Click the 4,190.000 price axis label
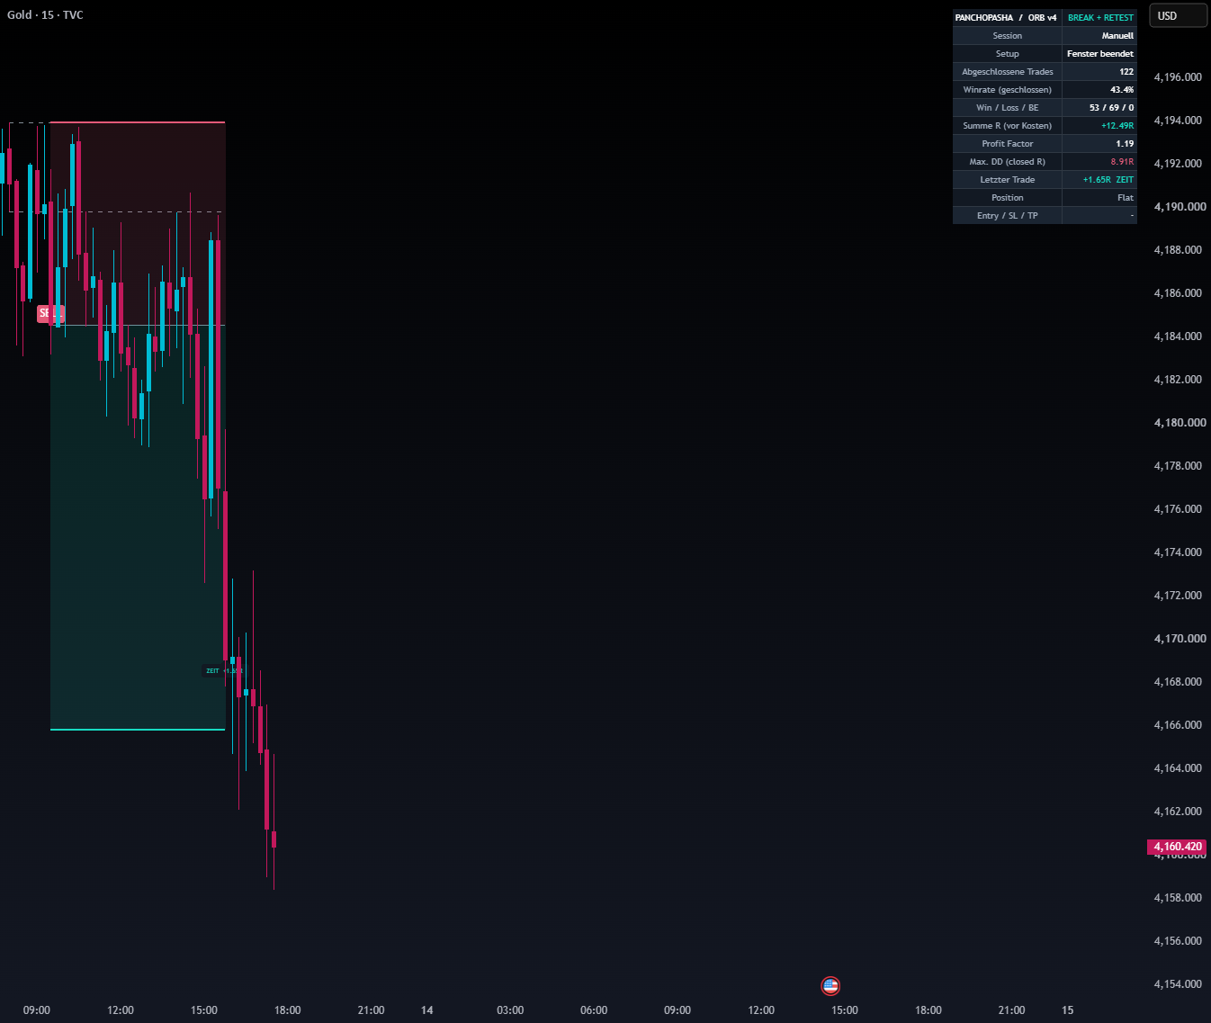This screenshot has height=1023, width=1211. tap(1180, 207)
